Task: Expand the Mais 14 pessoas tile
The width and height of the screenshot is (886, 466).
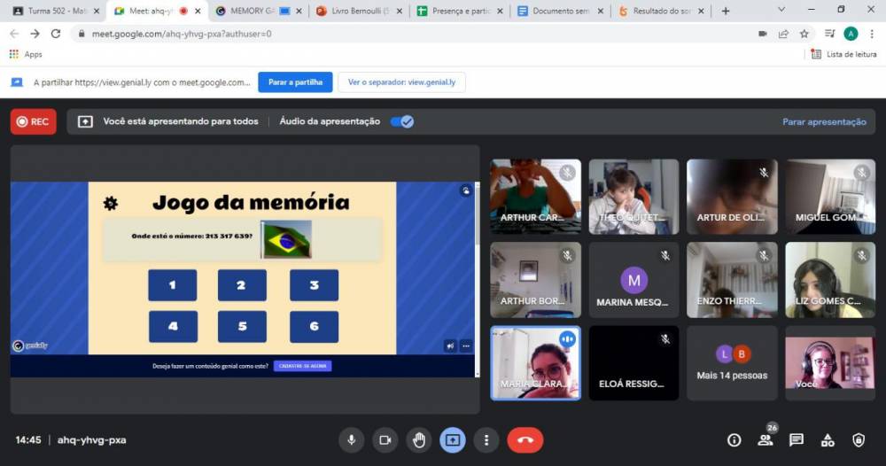Action: coord(732,363)
